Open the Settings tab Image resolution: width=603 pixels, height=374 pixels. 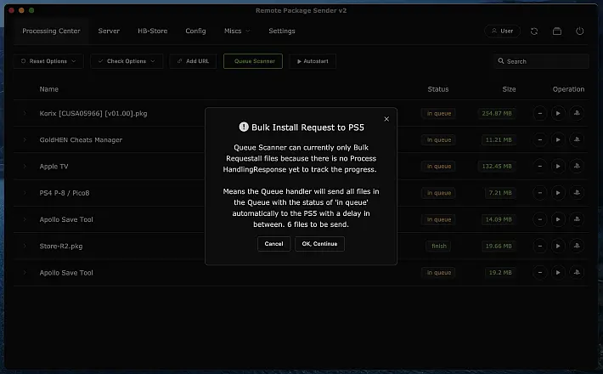click(282, 31)
